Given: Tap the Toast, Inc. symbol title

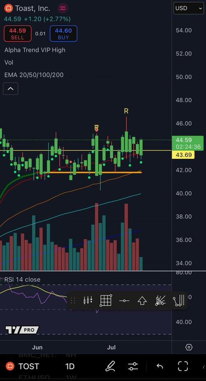Looking at the screenshot, I should click(x=33, y=8).
